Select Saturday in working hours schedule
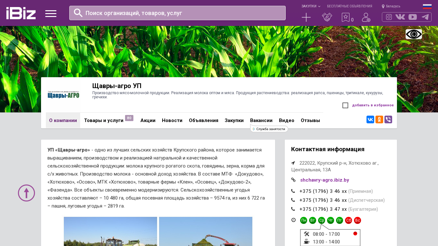Image resolution: width=438 pixels, height=246 pixels. click(x=349, y=220)
